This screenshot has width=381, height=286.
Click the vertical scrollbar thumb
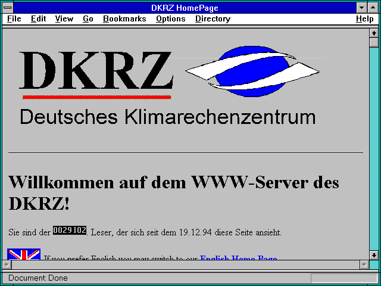[x=374, y=42]
